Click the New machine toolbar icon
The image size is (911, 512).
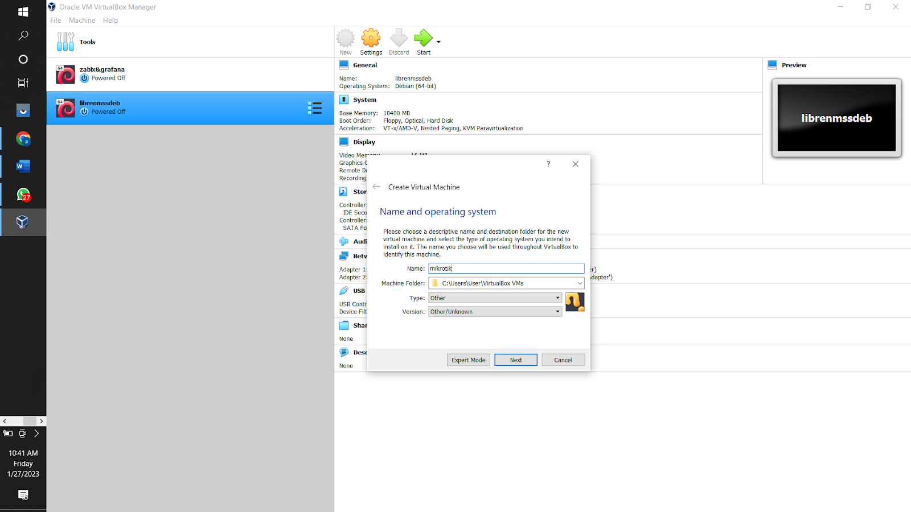pos(346,42)
